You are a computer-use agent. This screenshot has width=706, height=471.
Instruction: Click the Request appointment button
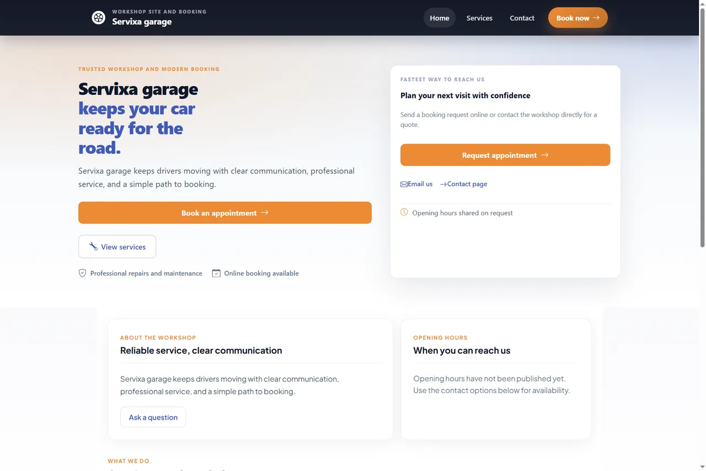tap(505, 155)
